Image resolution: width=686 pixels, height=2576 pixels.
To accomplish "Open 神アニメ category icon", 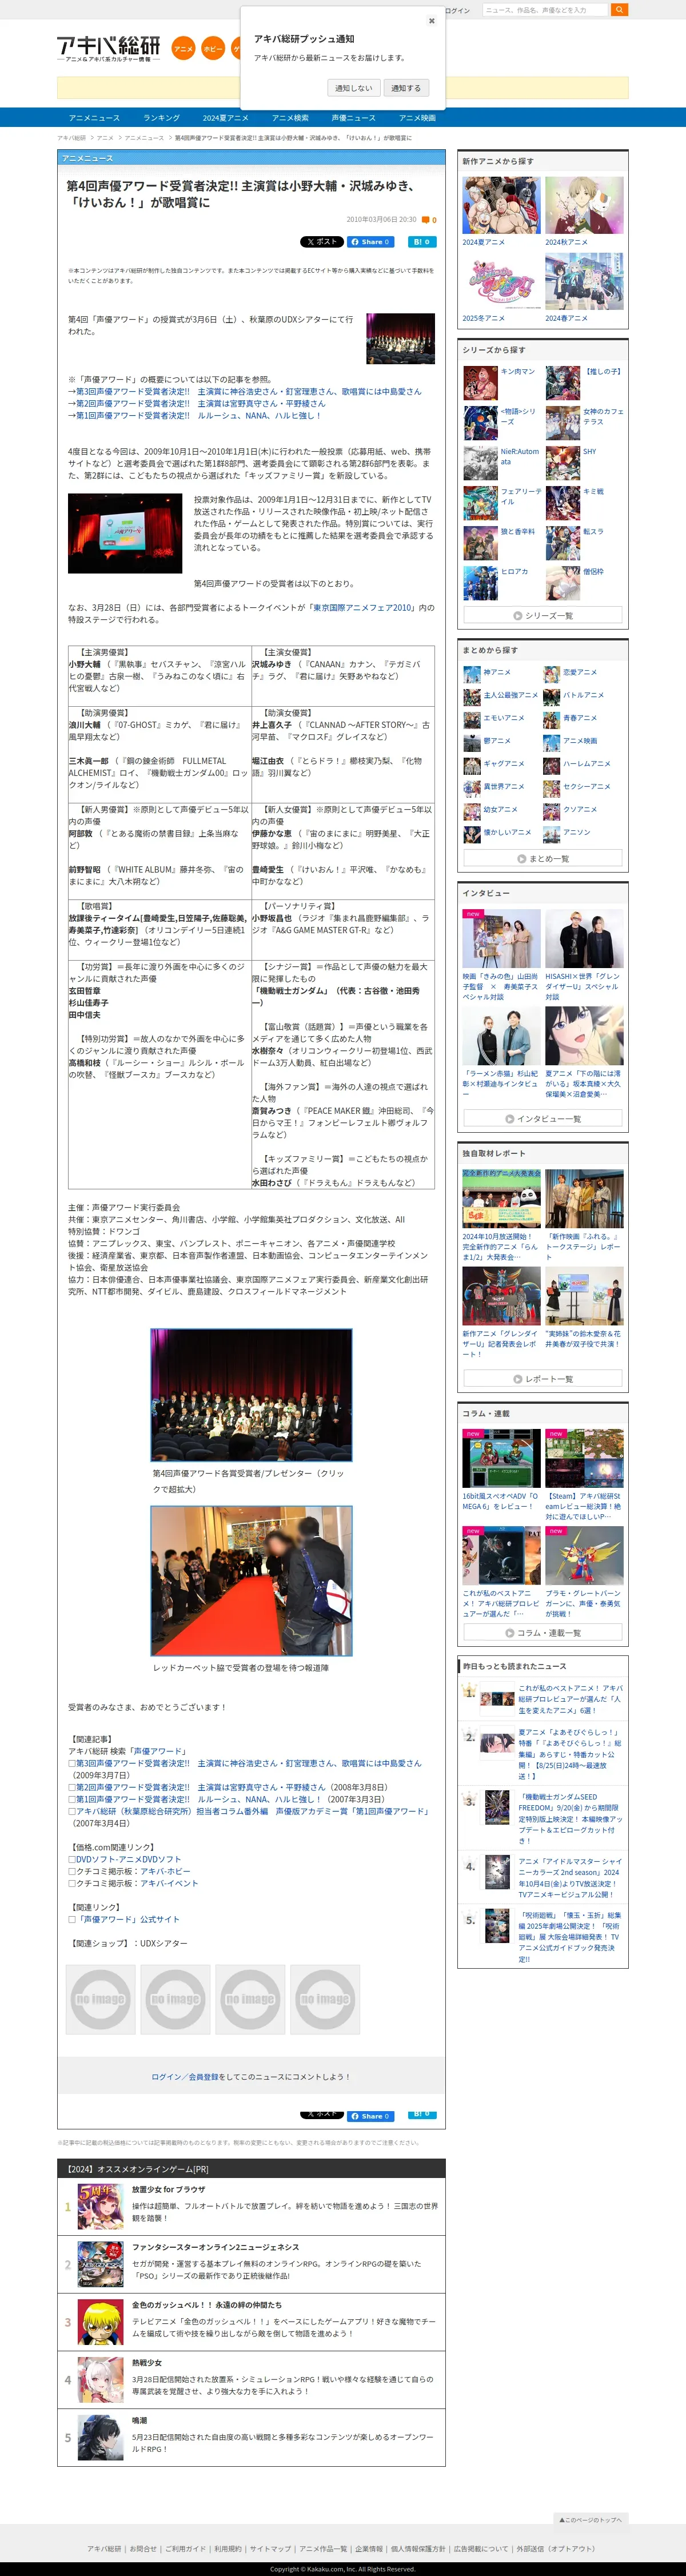I will click(472, 674).
